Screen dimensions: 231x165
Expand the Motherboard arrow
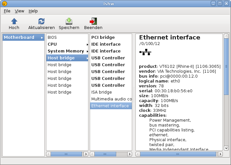coord(42,37)
